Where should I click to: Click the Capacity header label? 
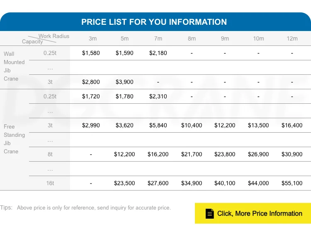click(32, 42)
